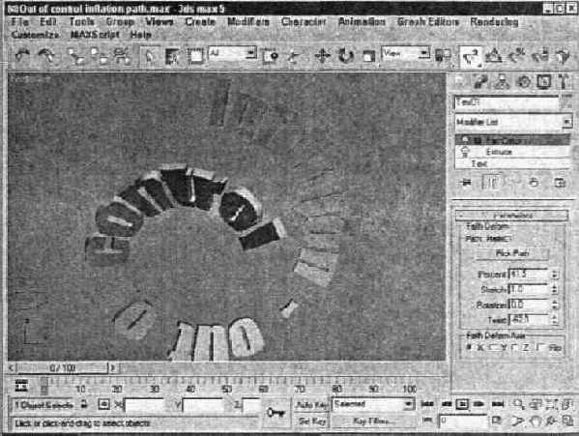Select the Y axis radio button
The image size is (579, 436).
493,347
